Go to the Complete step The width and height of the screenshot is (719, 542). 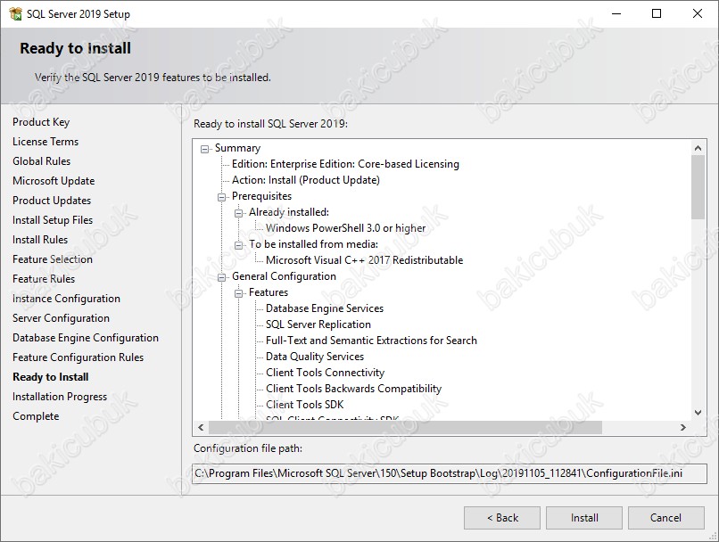coord(36,416)
